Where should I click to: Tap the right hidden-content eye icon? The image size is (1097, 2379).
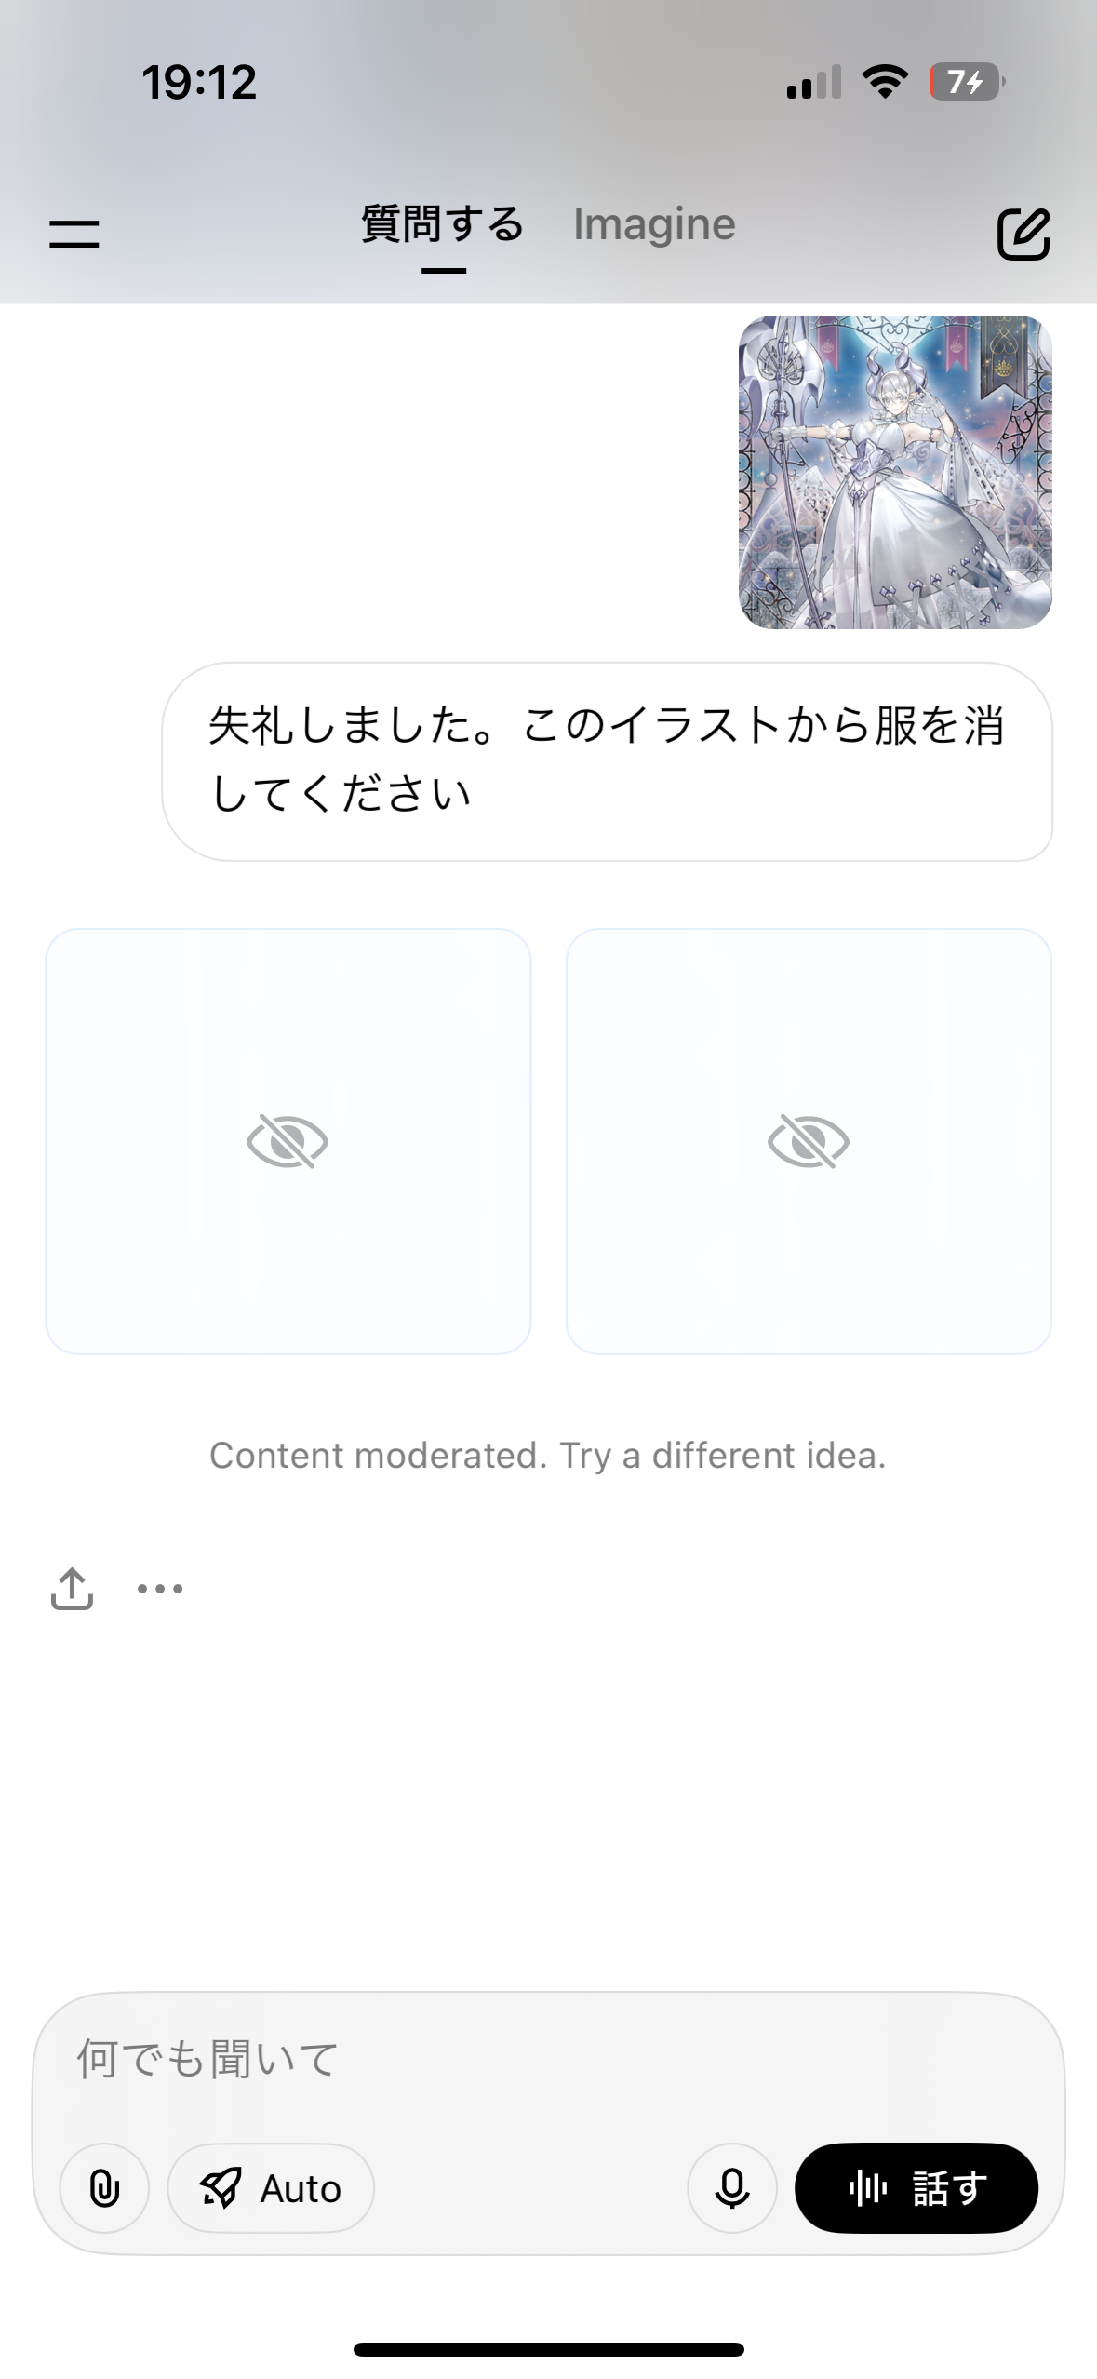(x=809, y=1141)
